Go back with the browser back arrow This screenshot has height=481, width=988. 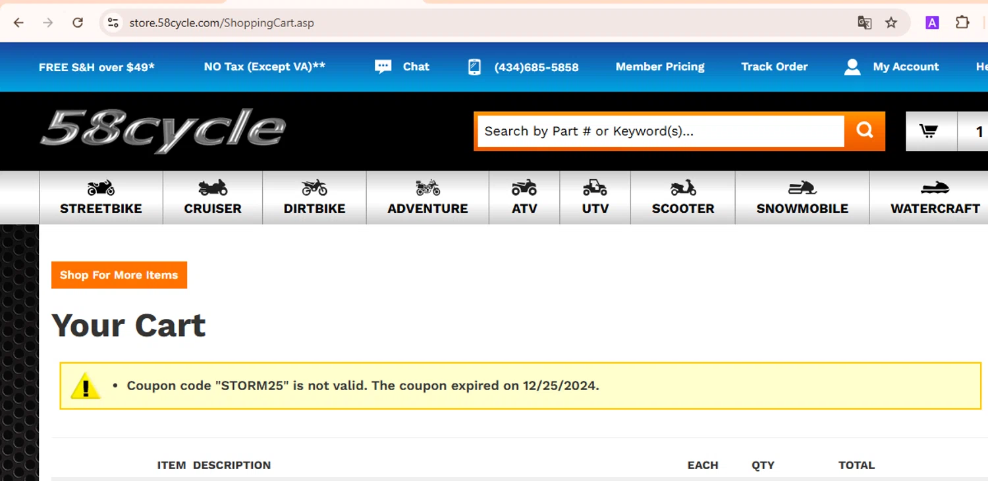(18, 22)
